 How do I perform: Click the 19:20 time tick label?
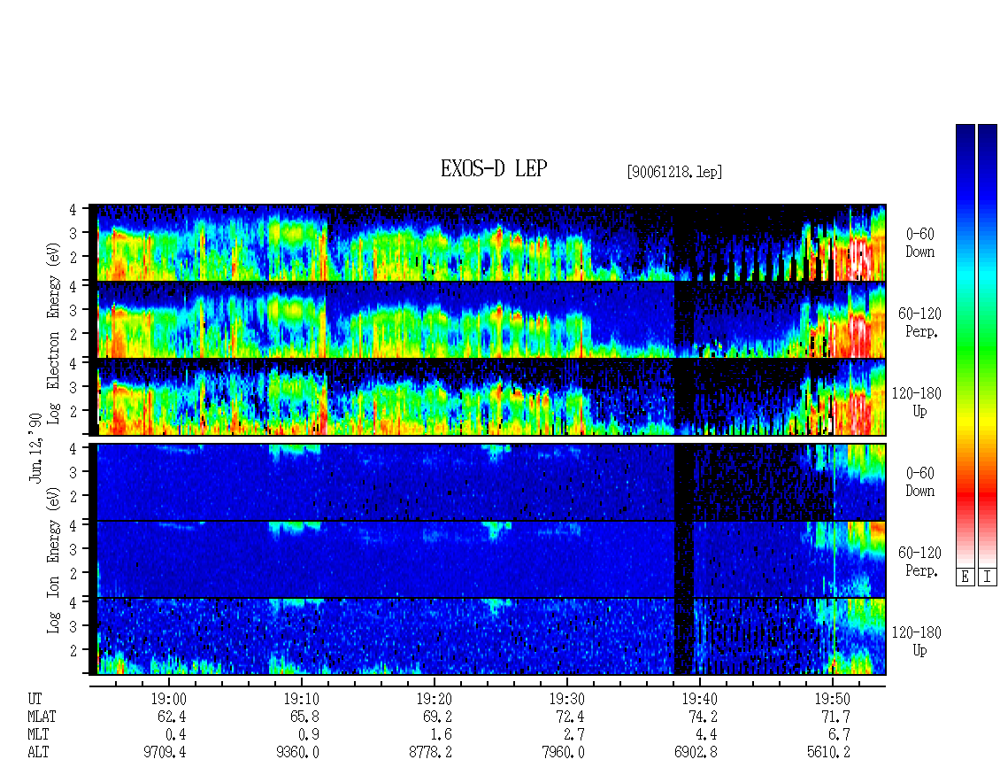[434, 699]
